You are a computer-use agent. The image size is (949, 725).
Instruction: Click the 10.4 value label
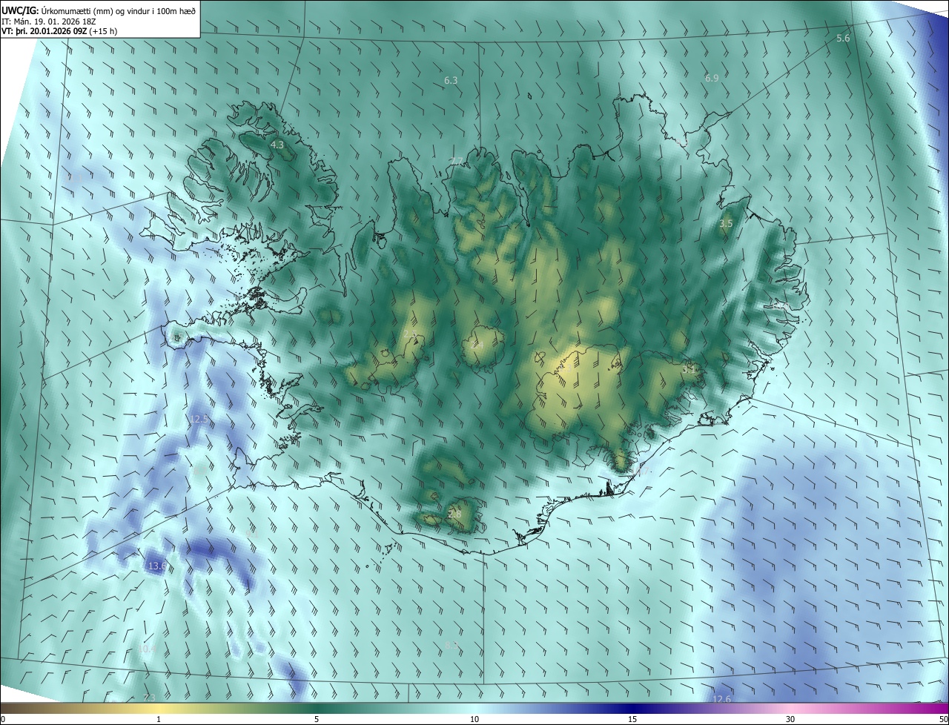[148, 649]
